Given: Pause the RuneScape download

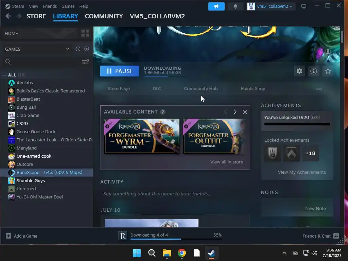Looking at the screenshot, I should click(119, 71).
